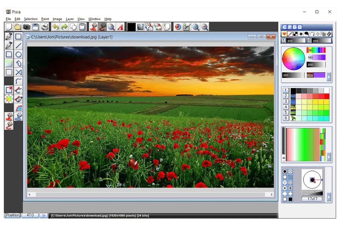Select palette row 6 button
Screen dimensions: 340x227
pyautogui.click(x=286, y=118)
